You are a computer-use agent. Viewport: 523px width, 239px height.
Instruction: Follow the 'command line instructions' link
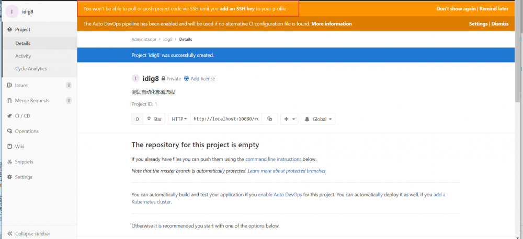pyautogui.click(x=273, y=159)
